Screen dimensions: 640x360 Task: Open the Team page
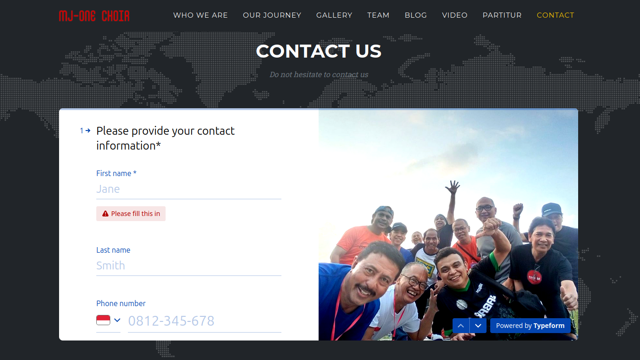point(379,15)
